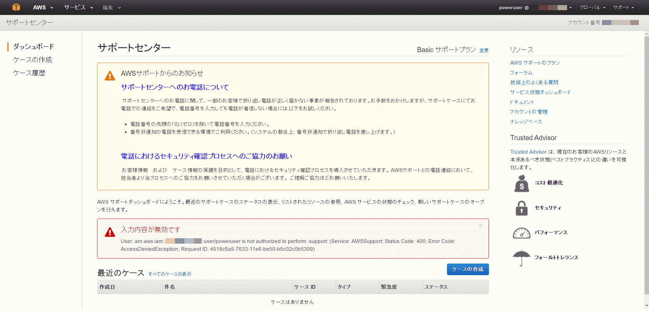Open the ドキュメント link

(522, 102)
